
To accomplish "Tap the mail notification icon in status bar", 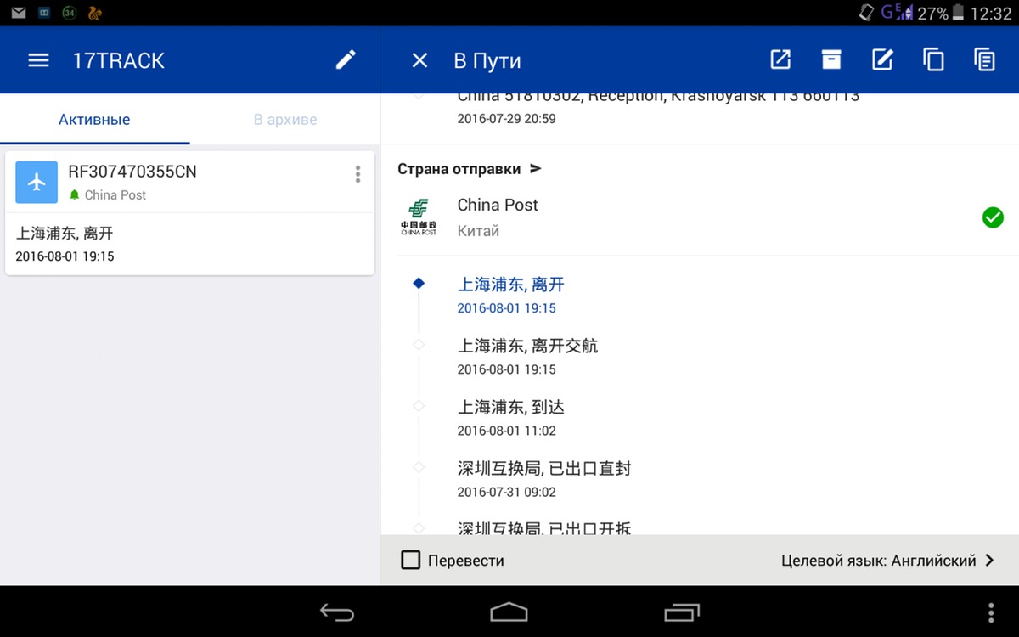I will [x=18, y=12].
